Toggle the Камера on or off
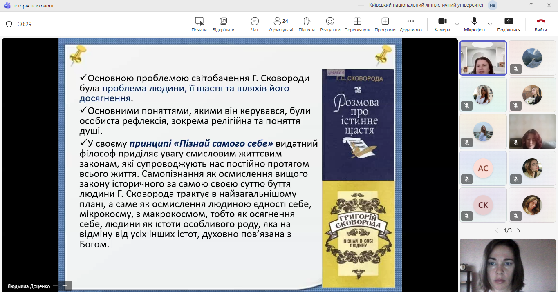This screenshot has height=292, width=558. click(442, 24)
